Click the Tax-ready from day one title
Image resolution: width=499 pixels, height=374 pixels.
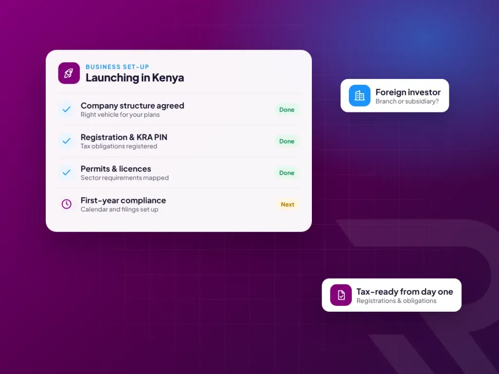pyautogui.click(x=404, y=292)
